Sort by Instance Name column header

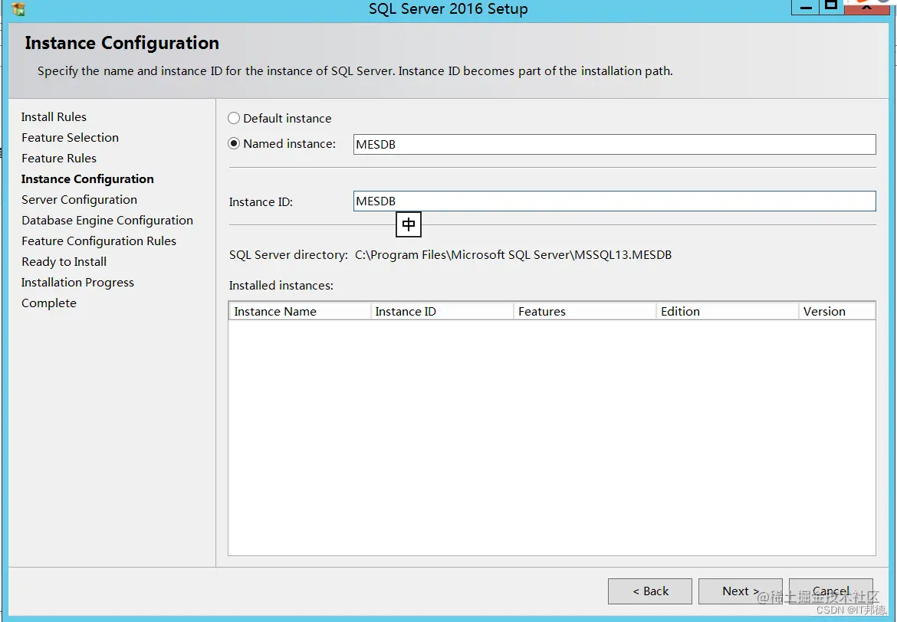point(300,311)
